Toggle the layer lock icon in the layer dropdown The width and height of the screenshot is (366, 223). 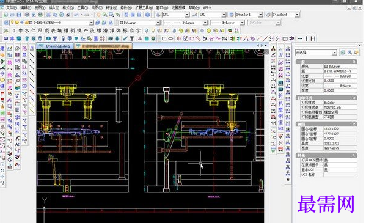click(x=27, y=23)
